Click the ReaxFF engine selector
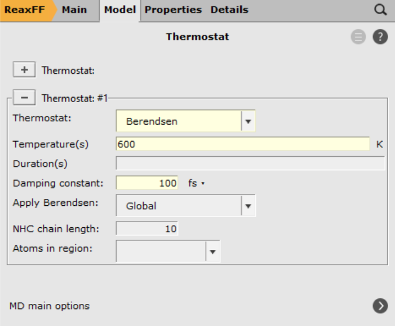Image resolution: width=395 pixels, height=326 pixels. [25, 10]
